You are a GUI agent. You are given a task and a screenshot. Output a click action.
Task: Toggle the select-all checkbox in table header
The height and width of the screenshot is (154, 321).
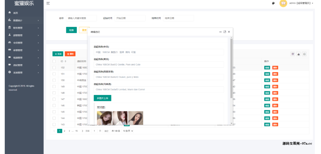click(x=54, y=61)
